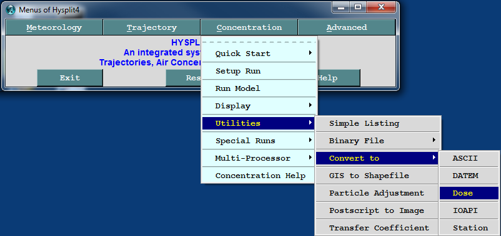Click the dashed tear-off line of the menu
Viewport: 501px width, 236px height.
point(259,42)
